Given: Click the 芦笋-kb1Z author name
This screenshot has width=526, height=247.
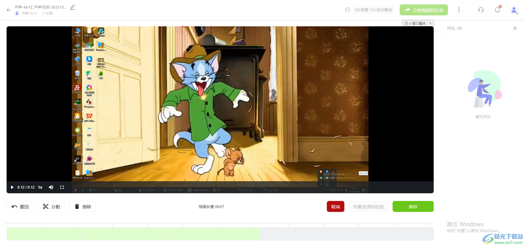Looking at the screenshot, I should click(x=29, y=13).
